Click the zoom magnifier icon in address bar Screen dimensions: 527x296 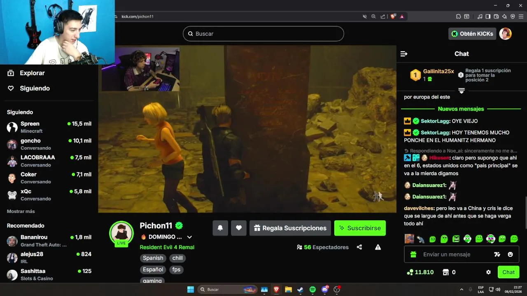pos(373,16)
